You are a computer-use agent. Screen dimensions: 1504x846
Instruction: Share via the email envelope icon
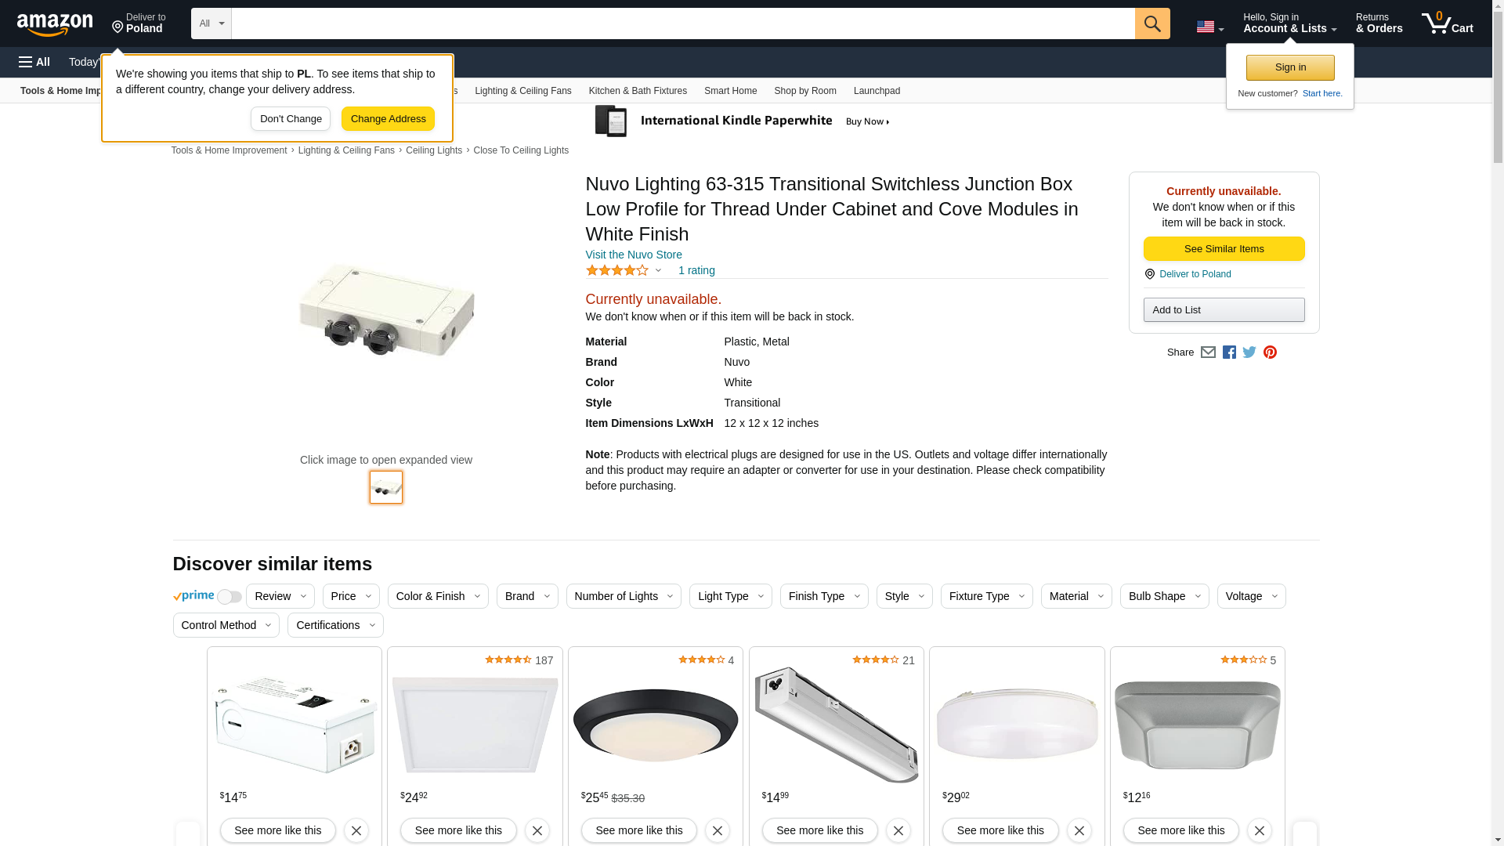coord(1208,352)
